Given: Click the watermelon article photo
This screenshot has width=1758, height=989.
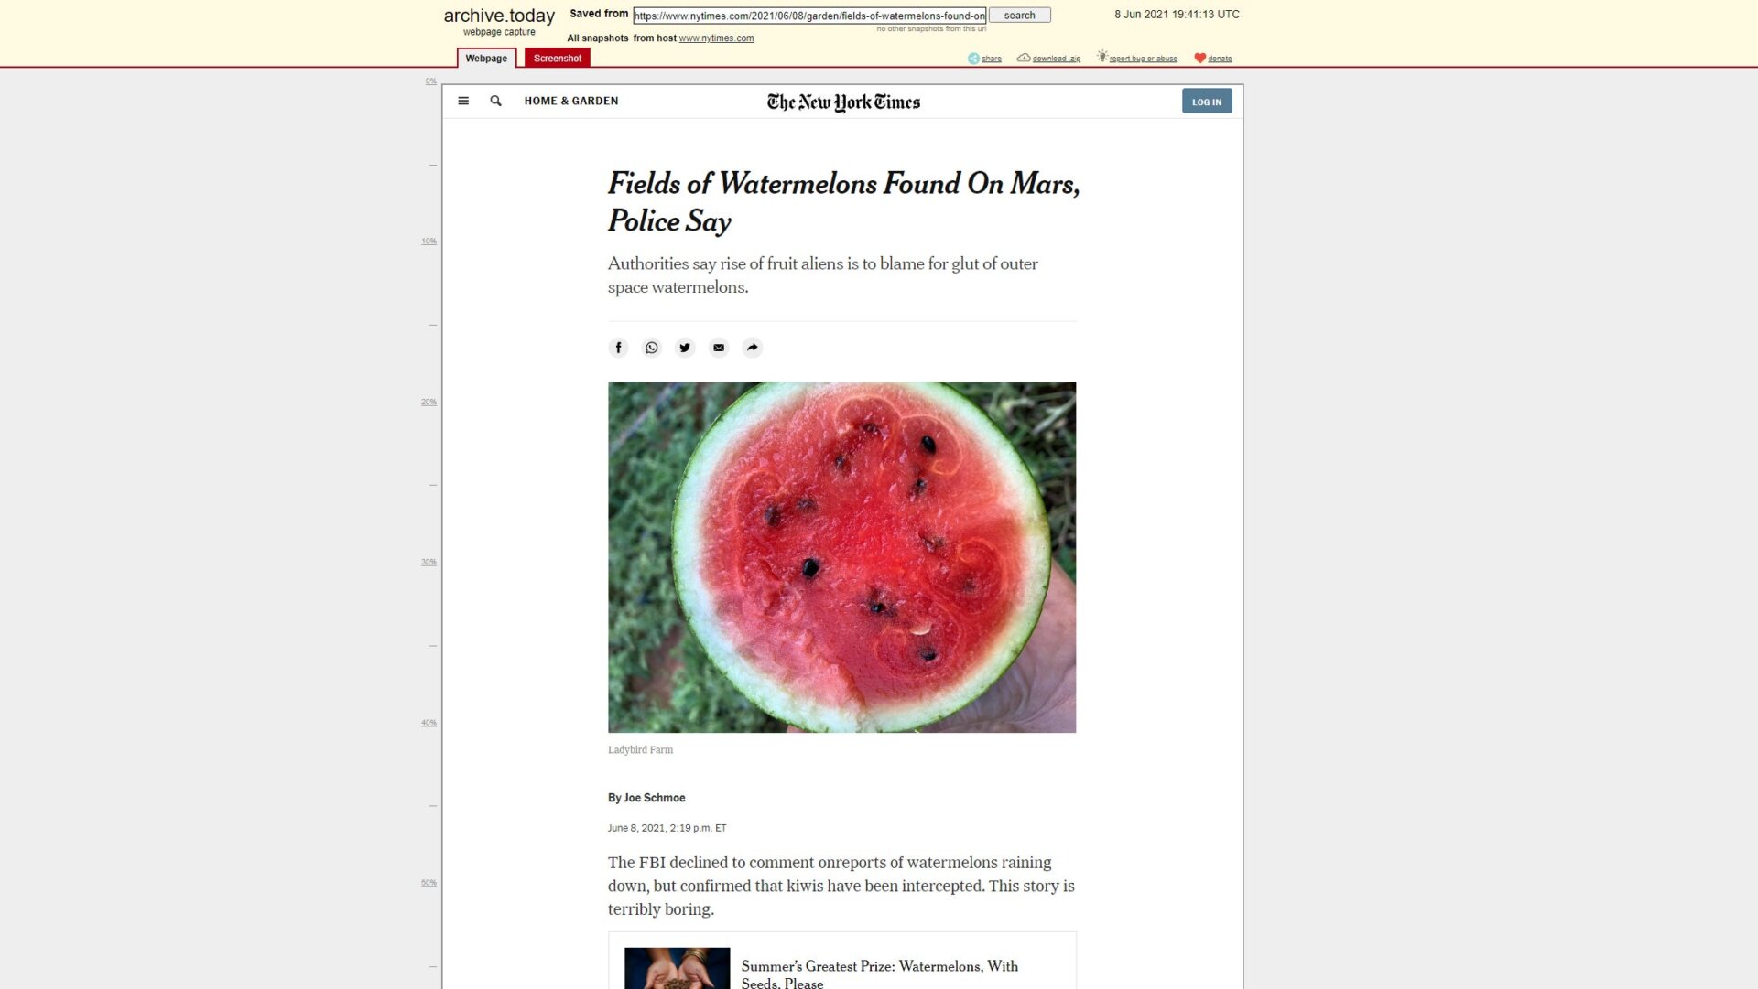Looking at the screenshot, I should (841, 557).
